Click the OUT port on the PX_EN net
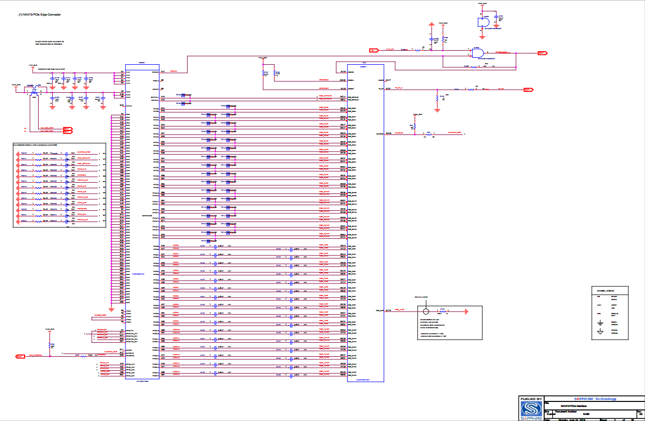The image size is (645, 421). coord(528,89)
